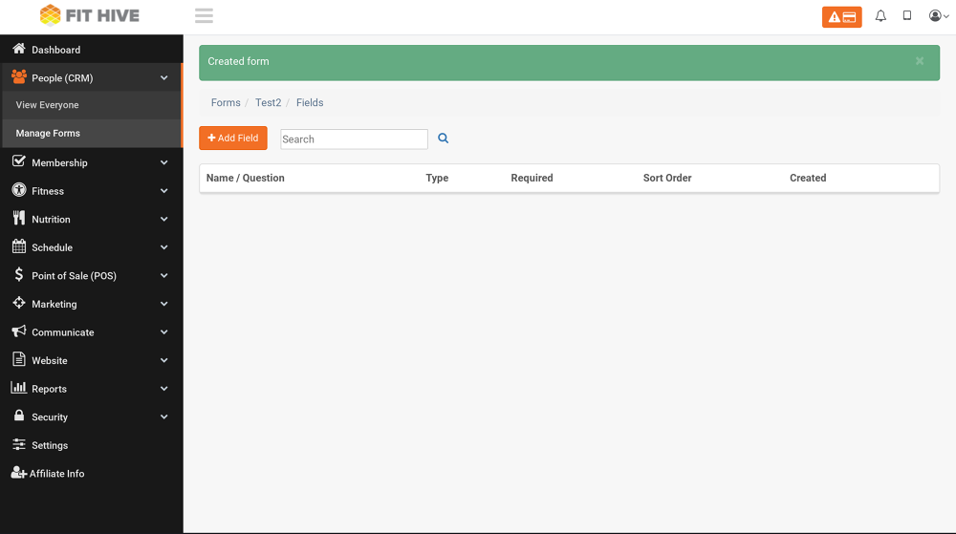The height and width of the screenshot is (534, 956).
Task: Expand the Communicate chevron
Action: (x=164, y=332)
